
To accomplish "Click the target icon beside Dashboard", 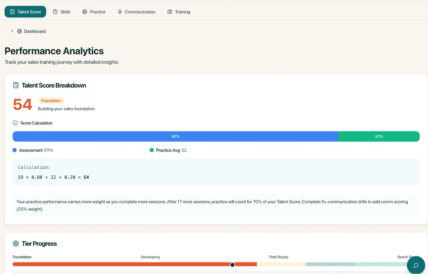I will coord(19,31).
